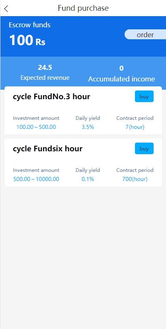166x329 pixels.
Task: Tap the Accumulated income label
Action: [121, 79]
